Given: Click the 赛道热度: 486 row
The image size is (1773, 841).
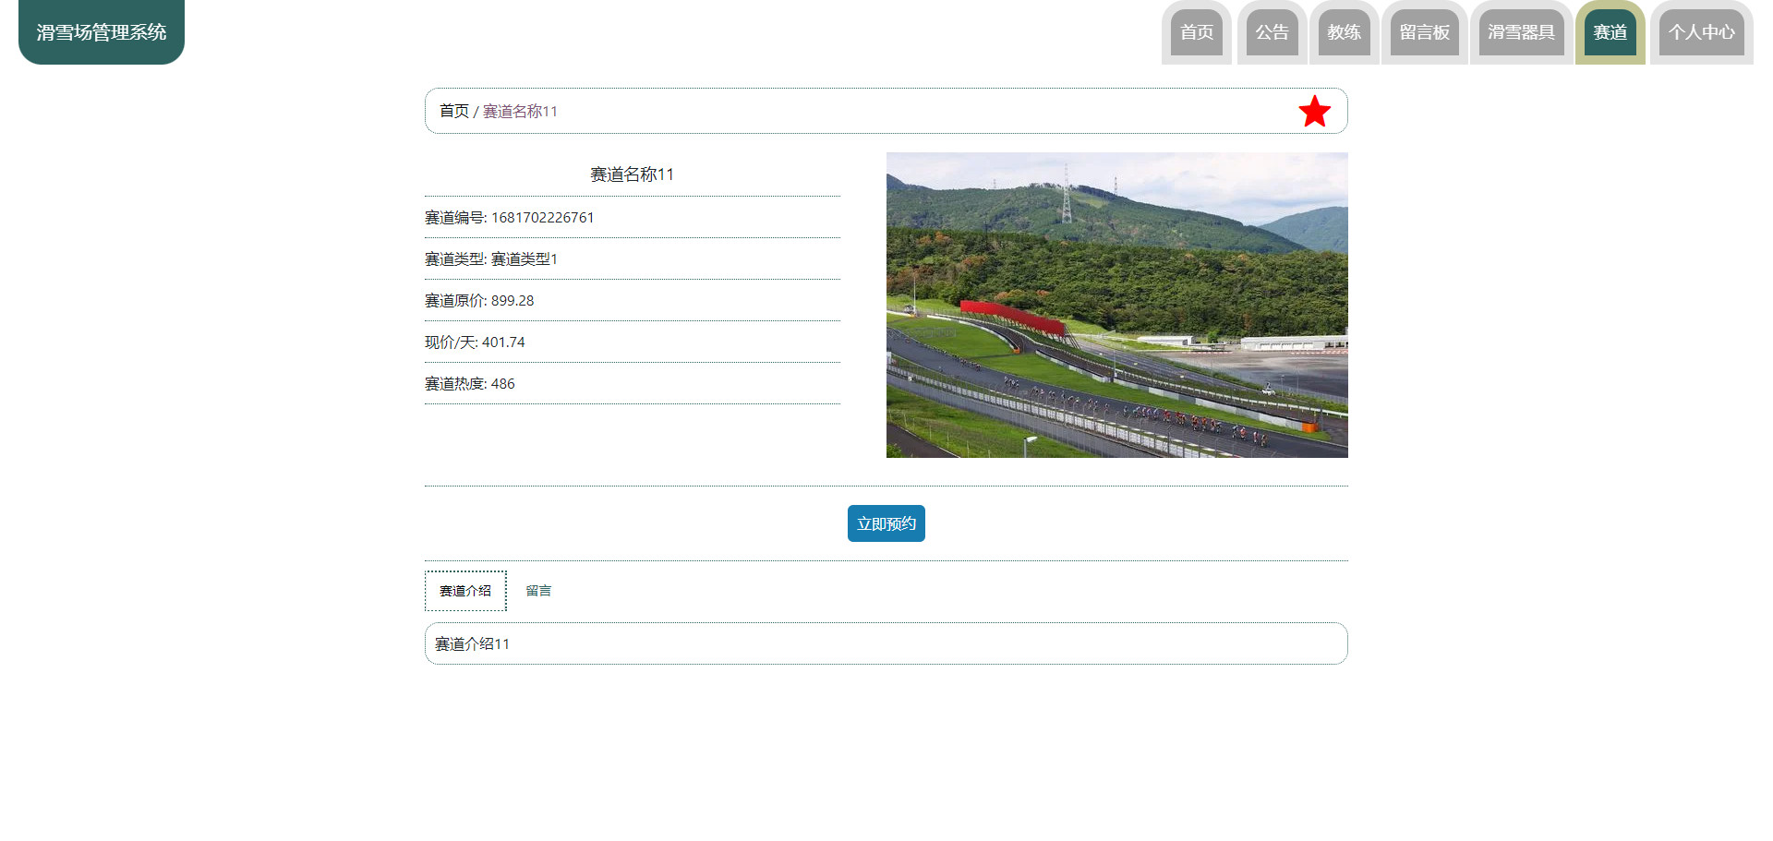Looking at the screenshot, I should coord(633,384).
